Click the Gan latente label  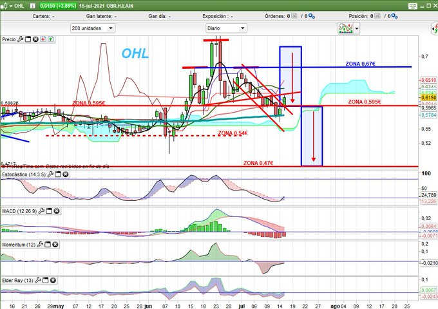99,16
